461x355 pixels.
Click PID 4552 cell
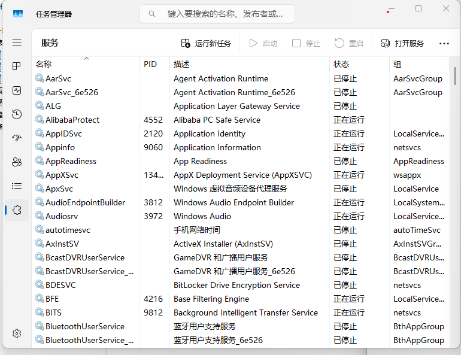(x=153, y=120)
